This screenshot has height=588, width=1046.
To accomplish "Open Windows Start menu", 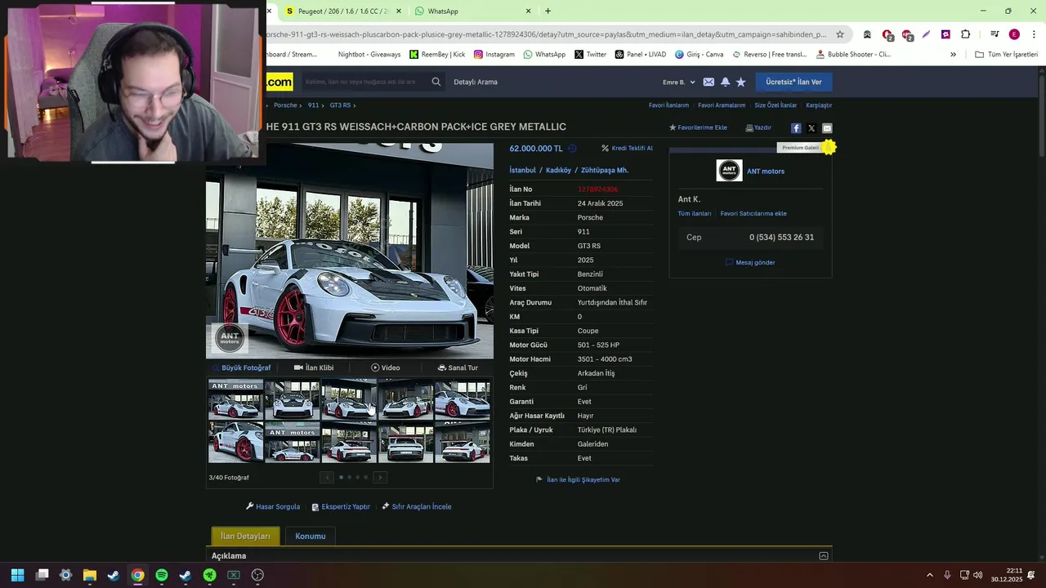I will click(x=17, y=575).
